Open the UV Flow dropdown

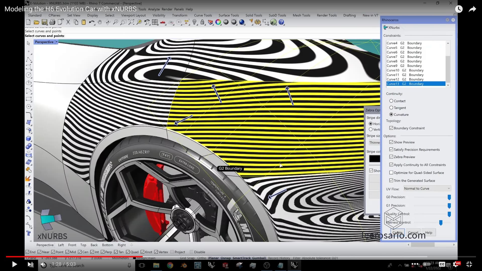pos(427,188)
